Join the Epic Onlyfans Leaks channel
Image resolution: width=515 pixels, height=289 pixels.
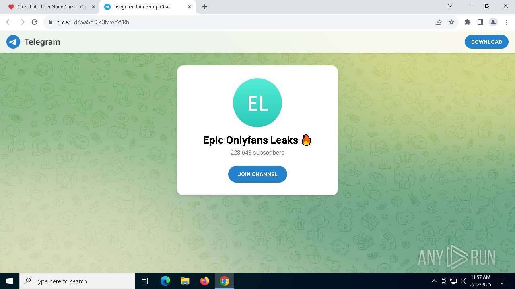[x=257, y=174]
